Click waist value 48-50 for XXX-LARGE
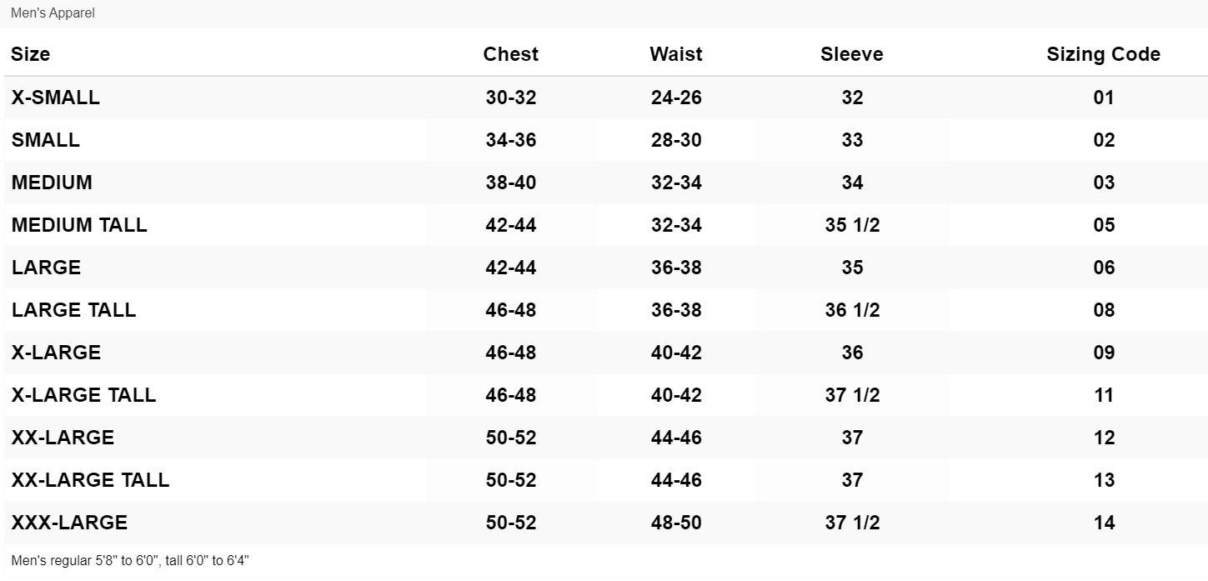The height and width of the screenshot is (581, 1208). point(676,523)
